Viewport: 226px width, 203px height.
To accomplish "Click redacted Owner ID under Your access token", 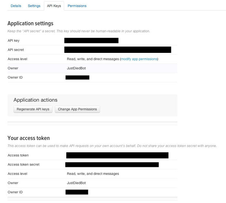I will coord(77,192).
